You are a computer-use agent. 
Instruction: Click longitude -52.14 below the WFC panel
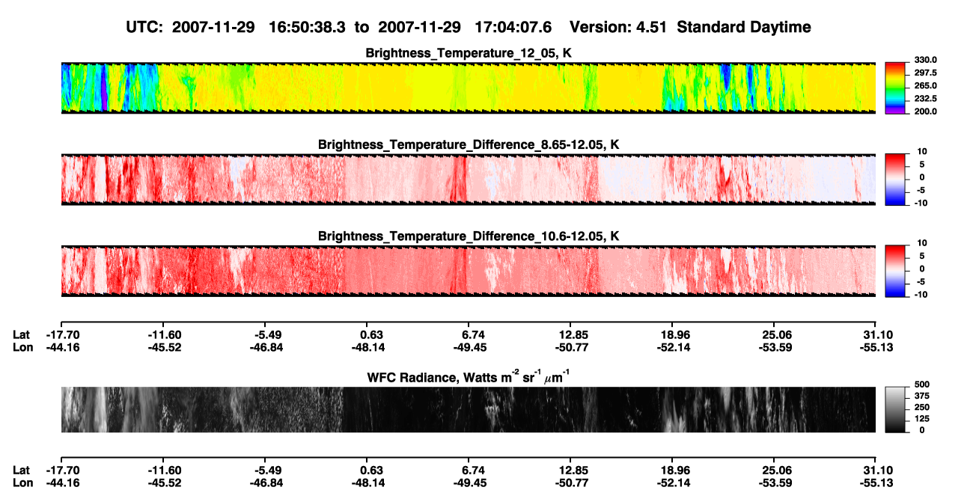pos(674,483)
